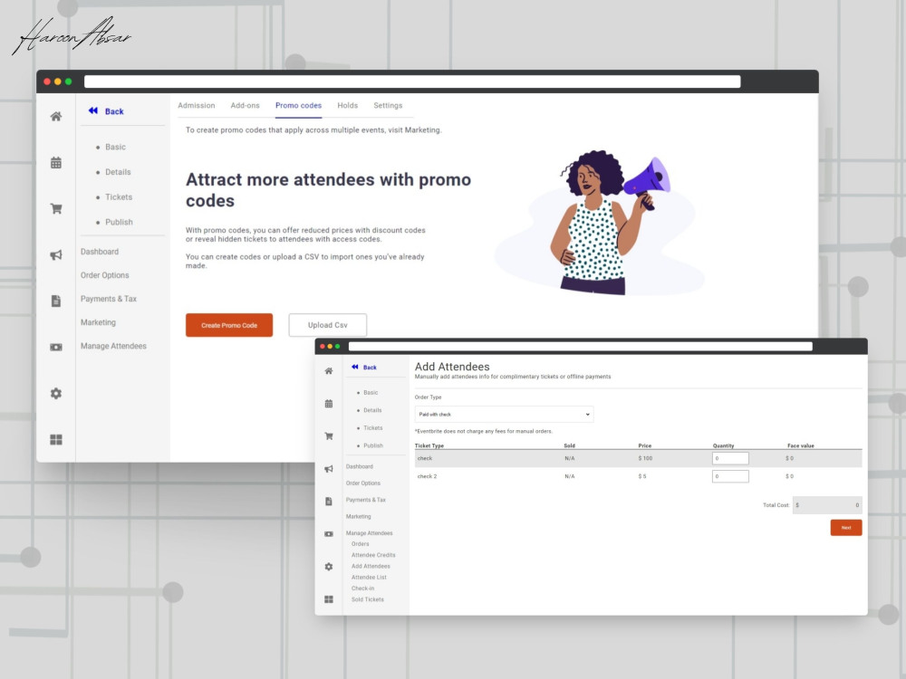Click document icon in Promo codes window sidebar

56,301
